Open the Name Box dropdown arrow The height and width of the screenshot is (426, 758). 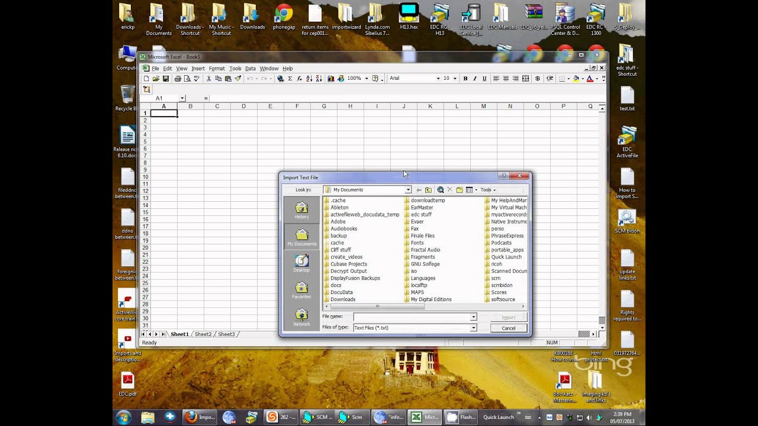[182, 98]
